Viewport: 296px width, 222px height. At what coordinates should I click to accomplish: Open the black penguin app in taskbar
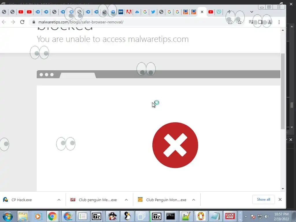(127, 216)
